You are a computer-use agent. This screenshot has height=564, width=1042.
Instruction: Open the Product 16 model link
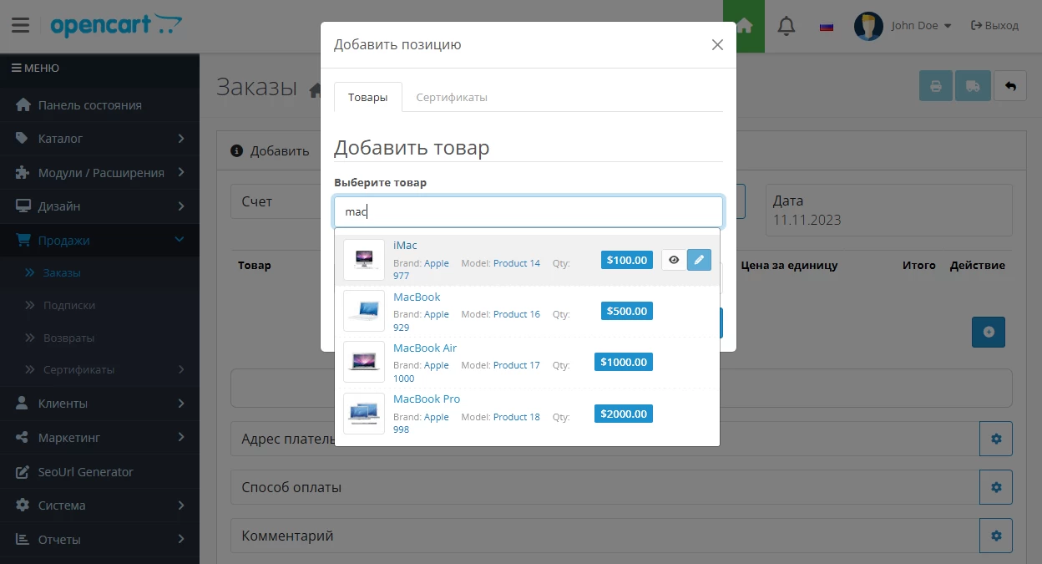coord(517,314)
